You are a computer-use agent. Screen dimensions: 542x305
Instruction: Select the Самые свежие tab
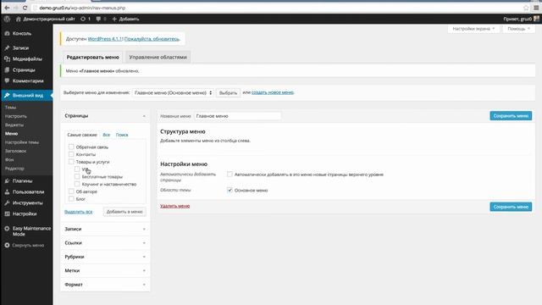pos(82,135)
